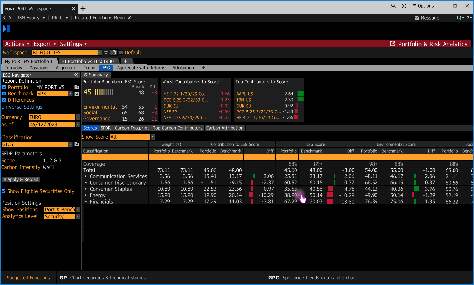The height and width of the screenshot is (285, 474).
Task: Expand the Related Functions Menu
Action: pos(103,18)
